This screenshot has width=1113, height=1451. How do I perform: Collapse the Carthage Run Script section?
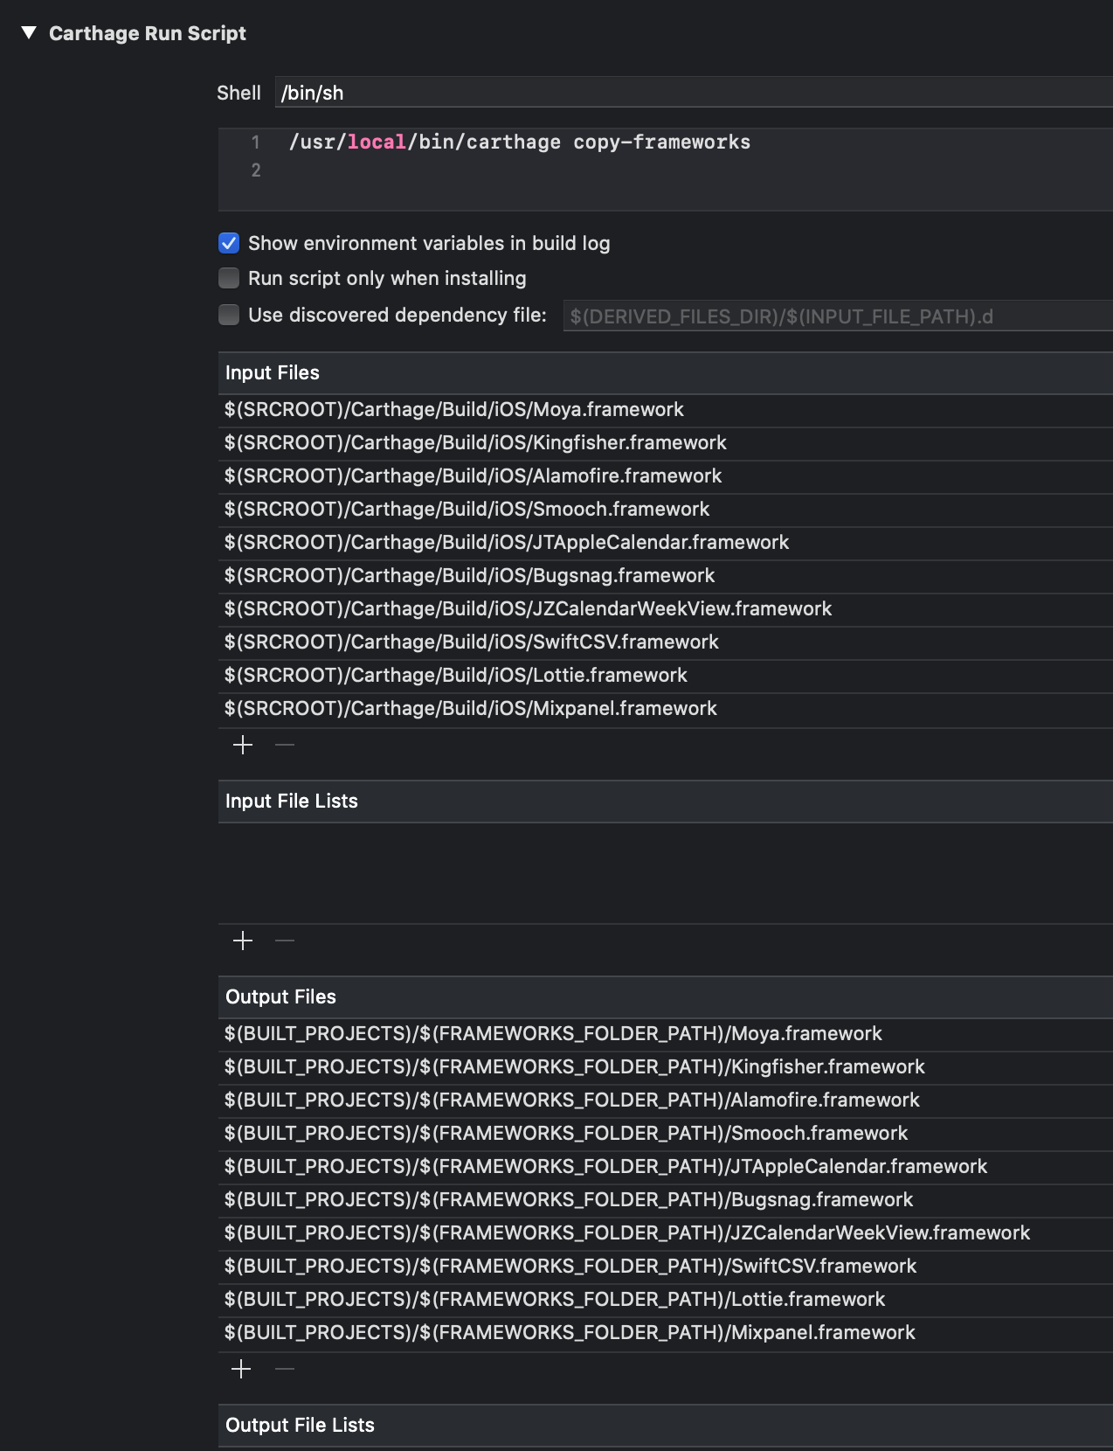click(x=29, y=33)
